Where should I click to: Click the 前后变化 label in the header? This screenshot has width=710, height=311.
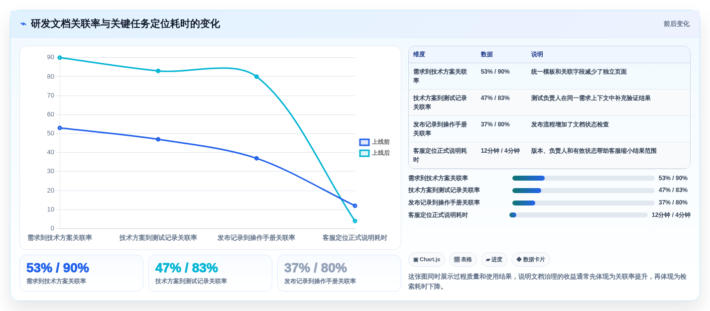[x=676, y=24]
